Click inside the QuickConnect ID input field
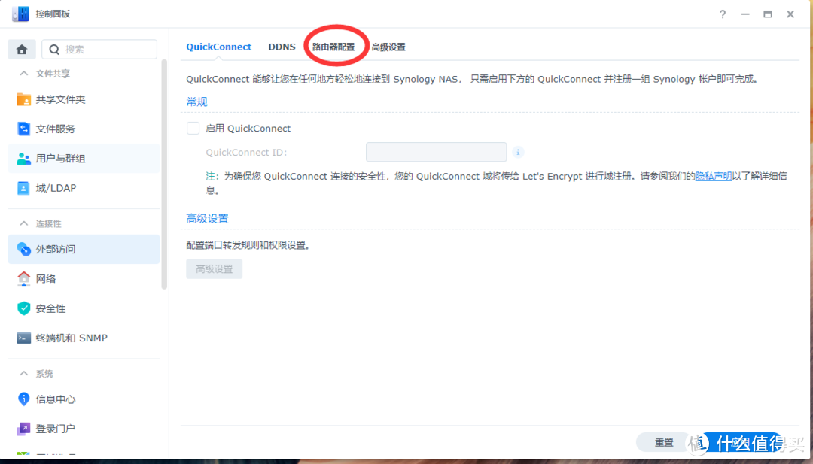Viewport: 813px width, 464px height. click(x=436, y=152)
